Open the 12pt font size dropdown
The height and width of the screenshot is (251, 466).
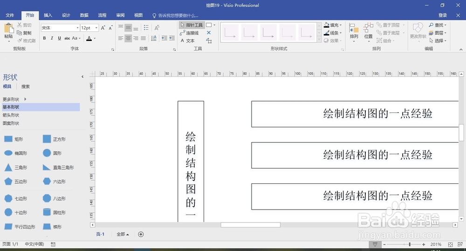[96, 28]
